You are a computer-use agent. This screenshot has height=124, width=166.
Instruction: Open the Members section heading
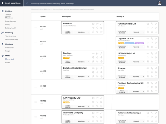pyautogui.click(x=9, y=44)
